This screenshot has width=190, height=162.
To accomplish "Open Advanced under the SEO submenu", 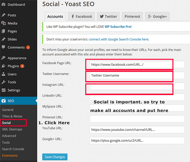I will (x=9, y=136).
